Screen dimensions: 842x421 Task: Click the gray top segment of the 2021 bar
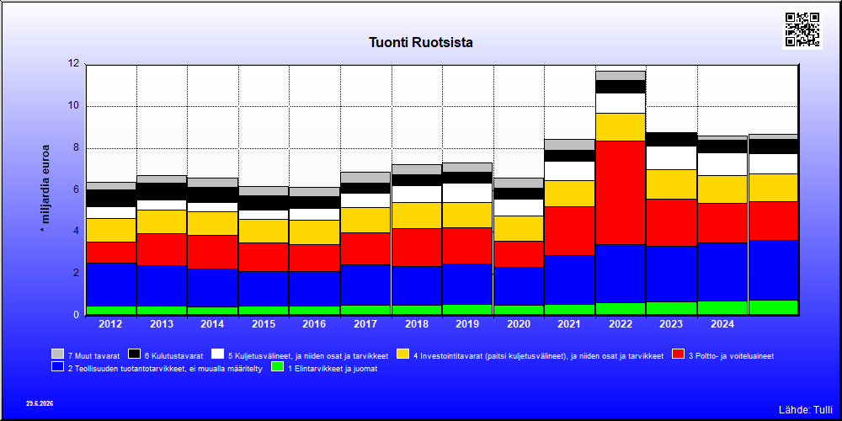(569, 145)
